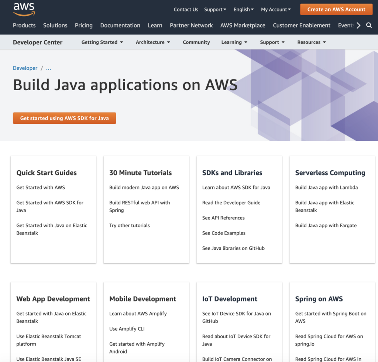The height and width of the screenshot is (362, 378).
Task: Open Get started with Spring Boot on AWS
Action: point(330,317)
